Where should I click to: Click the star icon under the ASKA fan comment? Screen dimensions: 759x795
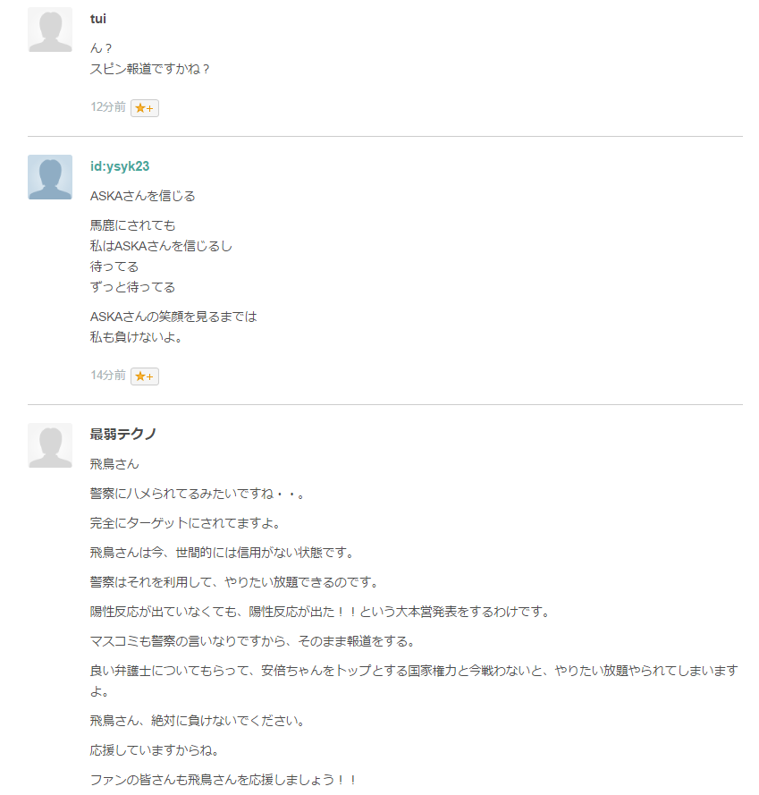145,376
